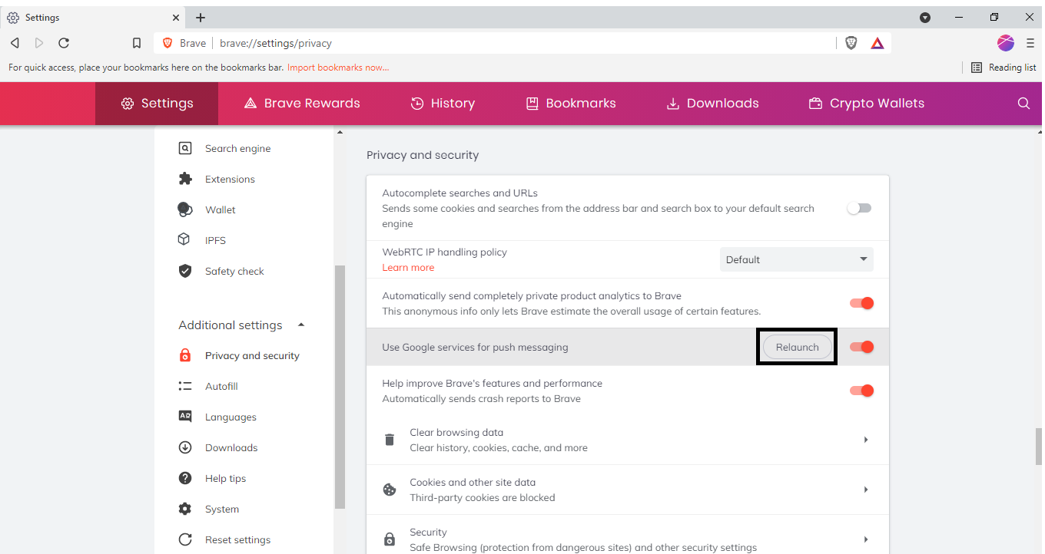The width and height of the screenshot is (1045, 554).
Task: Open System settings section
Action: click(x=222, y=509)
